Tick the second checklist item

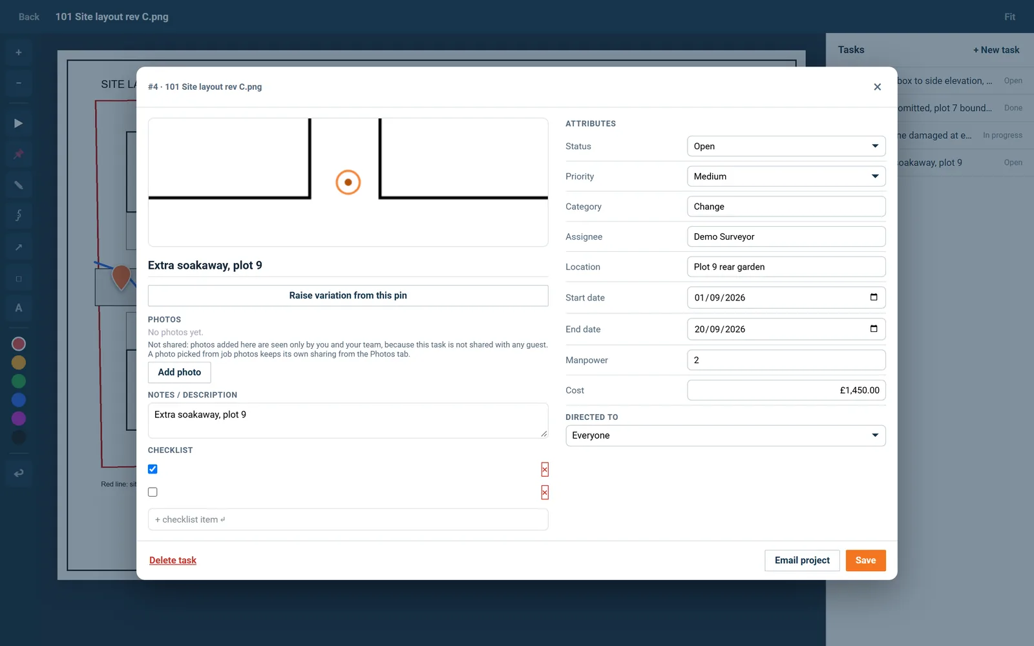point(153,492)
